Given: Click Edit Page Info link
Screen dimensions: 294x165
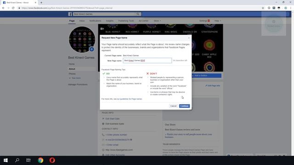Looking at the screenshot, I should point(213,86).
